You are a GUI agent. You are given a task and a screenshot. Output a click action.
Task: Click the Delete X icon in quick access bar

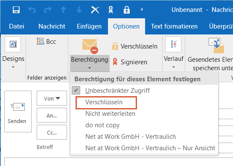coord(95,10)
